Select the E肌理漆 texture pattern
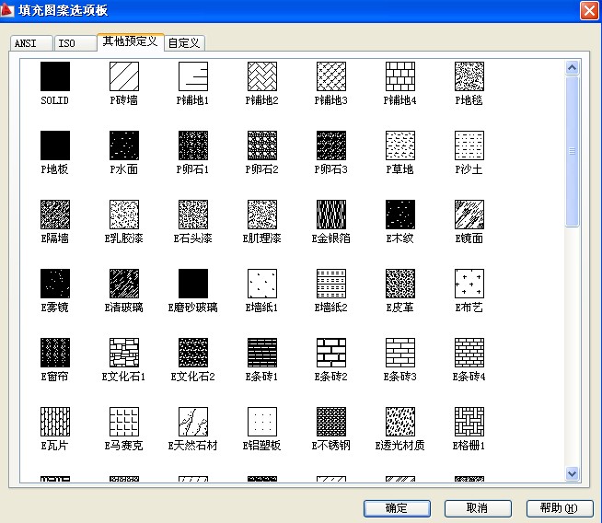 (x=262, y=215)
